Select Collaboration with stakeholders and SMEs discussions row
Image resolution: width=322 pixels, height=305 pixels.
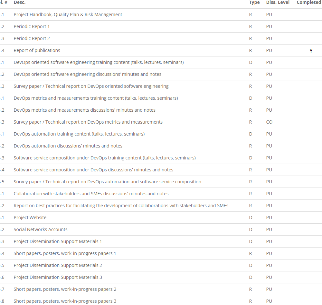(x=91, y=194)
